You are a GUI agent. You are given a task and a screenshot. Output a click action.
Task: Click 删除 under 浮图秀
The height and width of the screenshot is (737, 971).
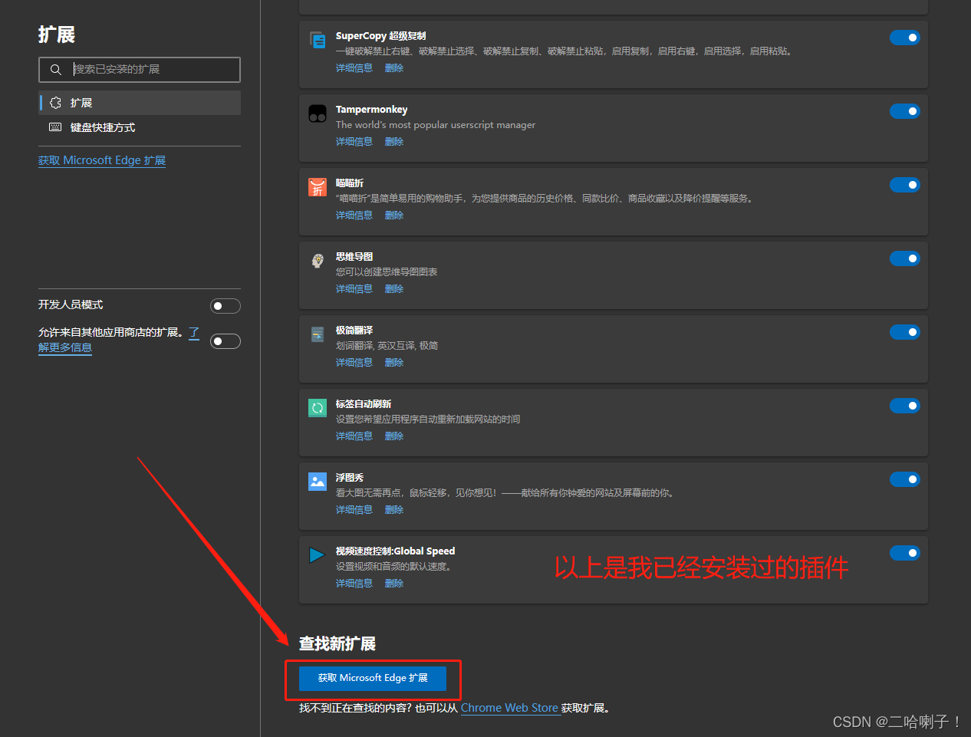394,510
